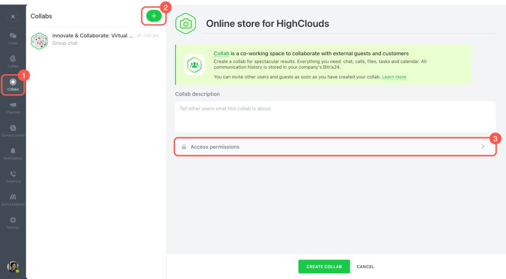Viewport: 506px width, 279px height.
Task: Open Settings gear in sidebar
Action: tap(13, 223)
